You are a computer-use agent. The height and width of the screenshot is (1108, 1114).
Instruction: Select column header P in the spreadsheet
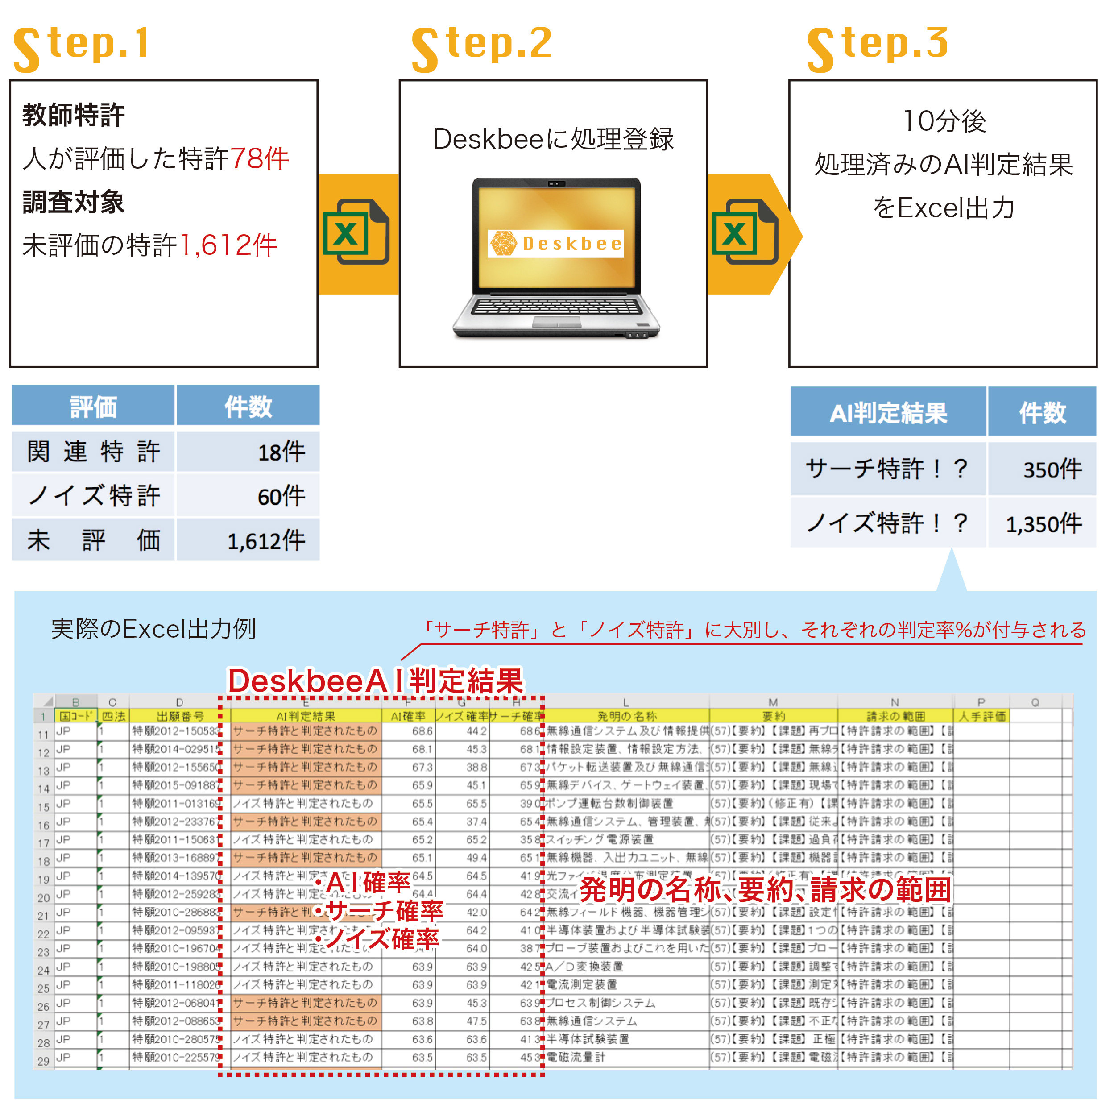pyautogui.click(x=981, y=702)
